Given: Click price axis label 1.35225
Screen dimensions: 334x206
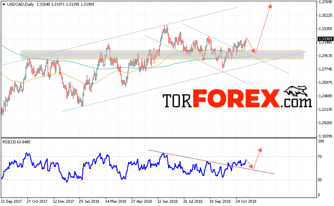Looking at the screenshot, I should coord(325,15).
